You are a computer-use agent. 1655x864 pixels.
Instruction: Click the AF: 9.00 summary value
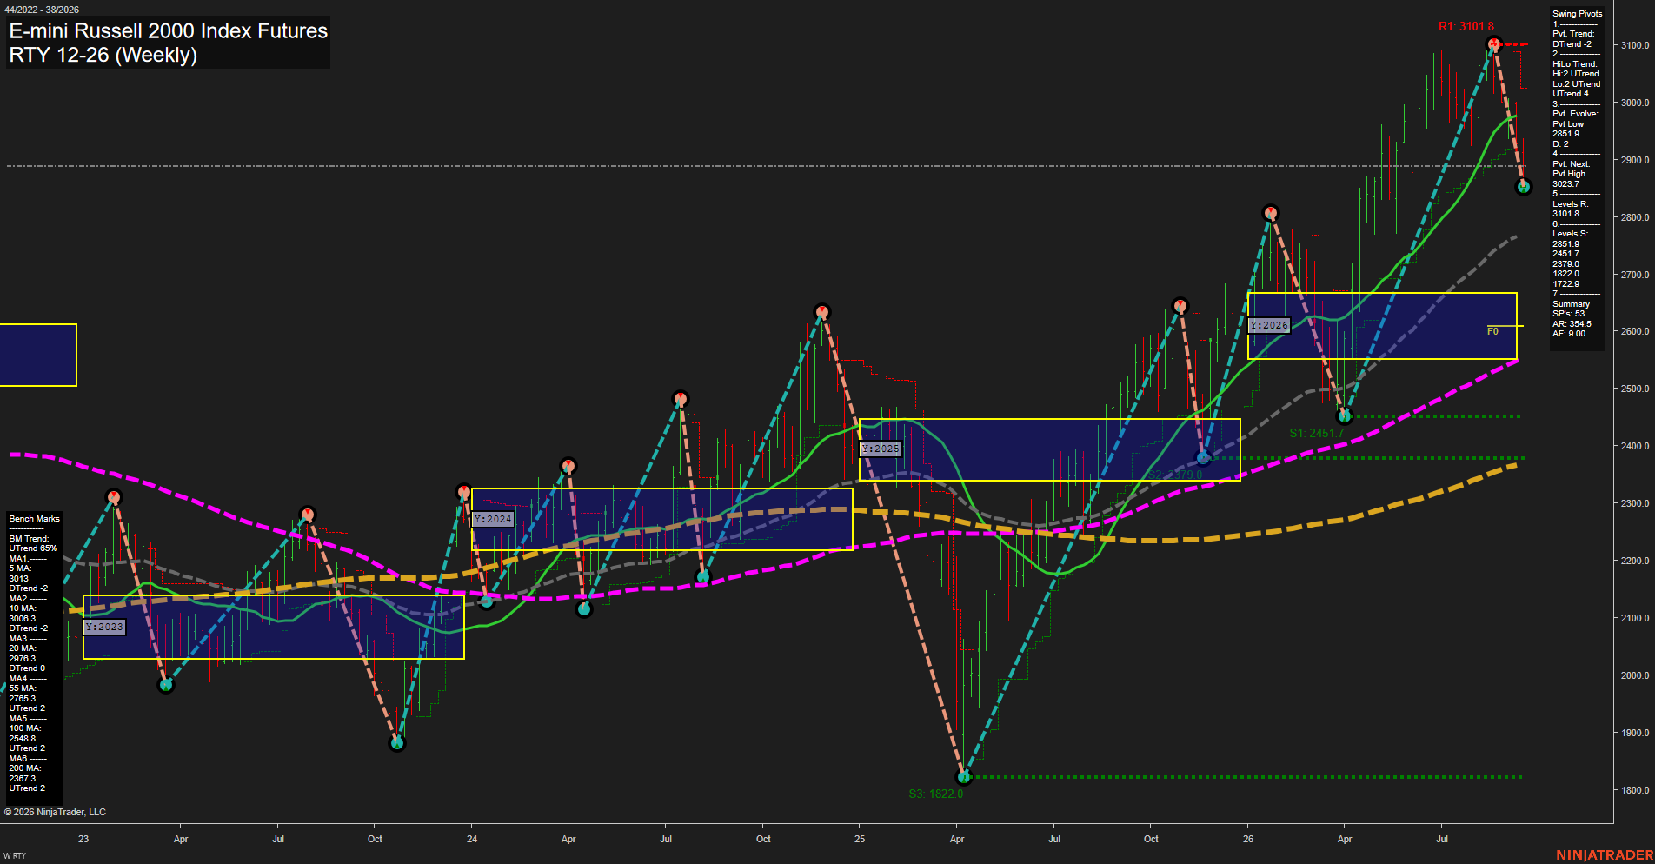click(1569, 334)
